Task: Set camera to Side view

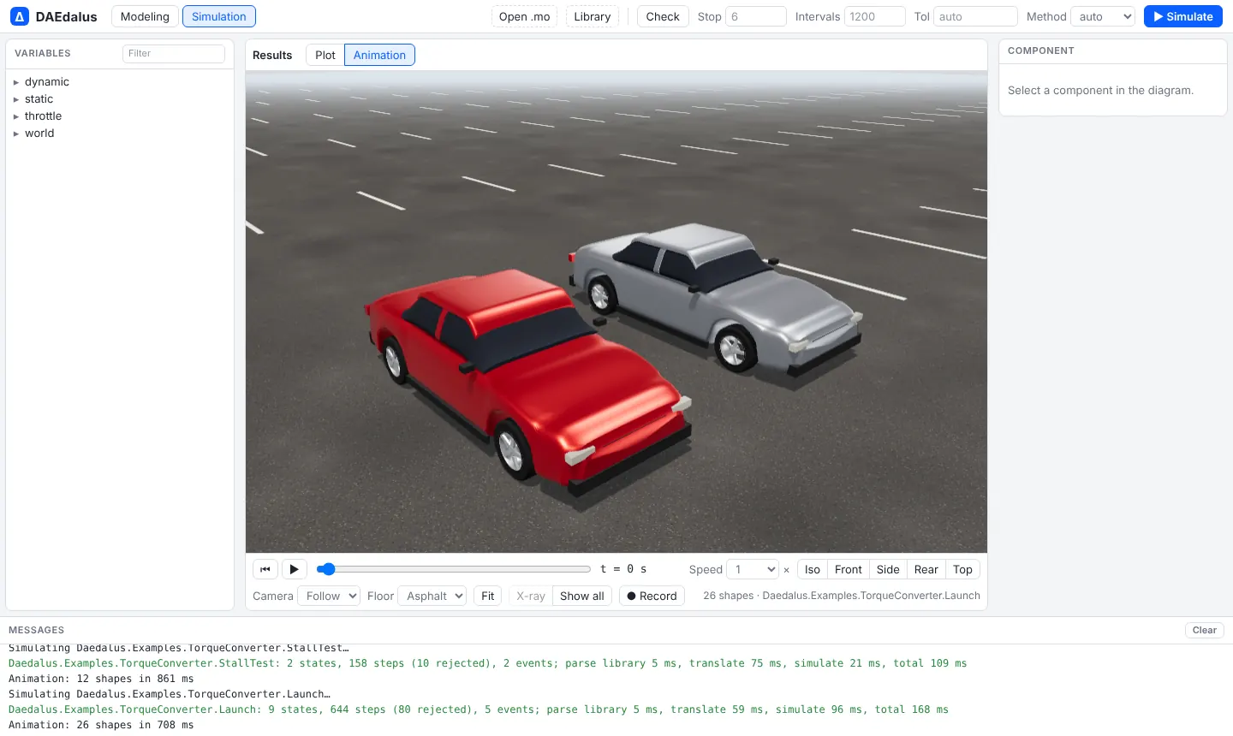Action: point(888,569)
